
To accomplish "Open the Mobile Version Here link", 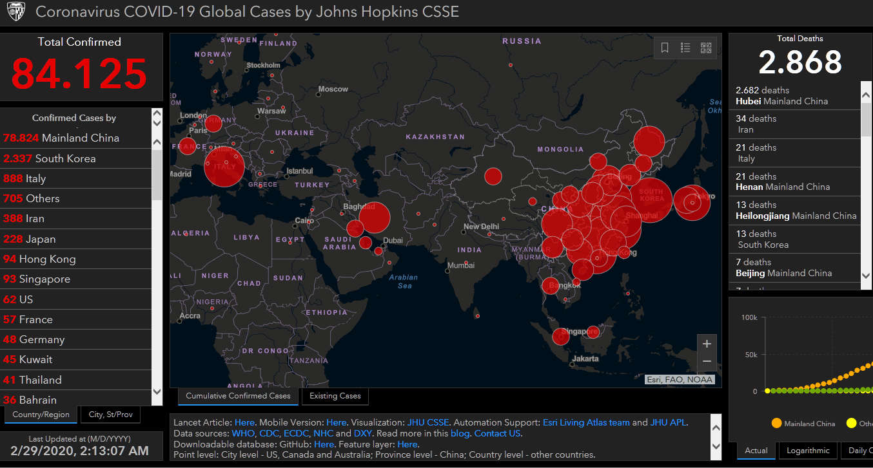I will pos(337,423).
